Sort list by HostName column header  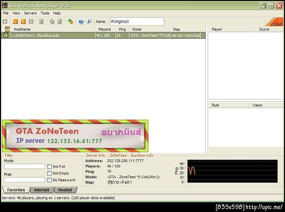[53, 29]
